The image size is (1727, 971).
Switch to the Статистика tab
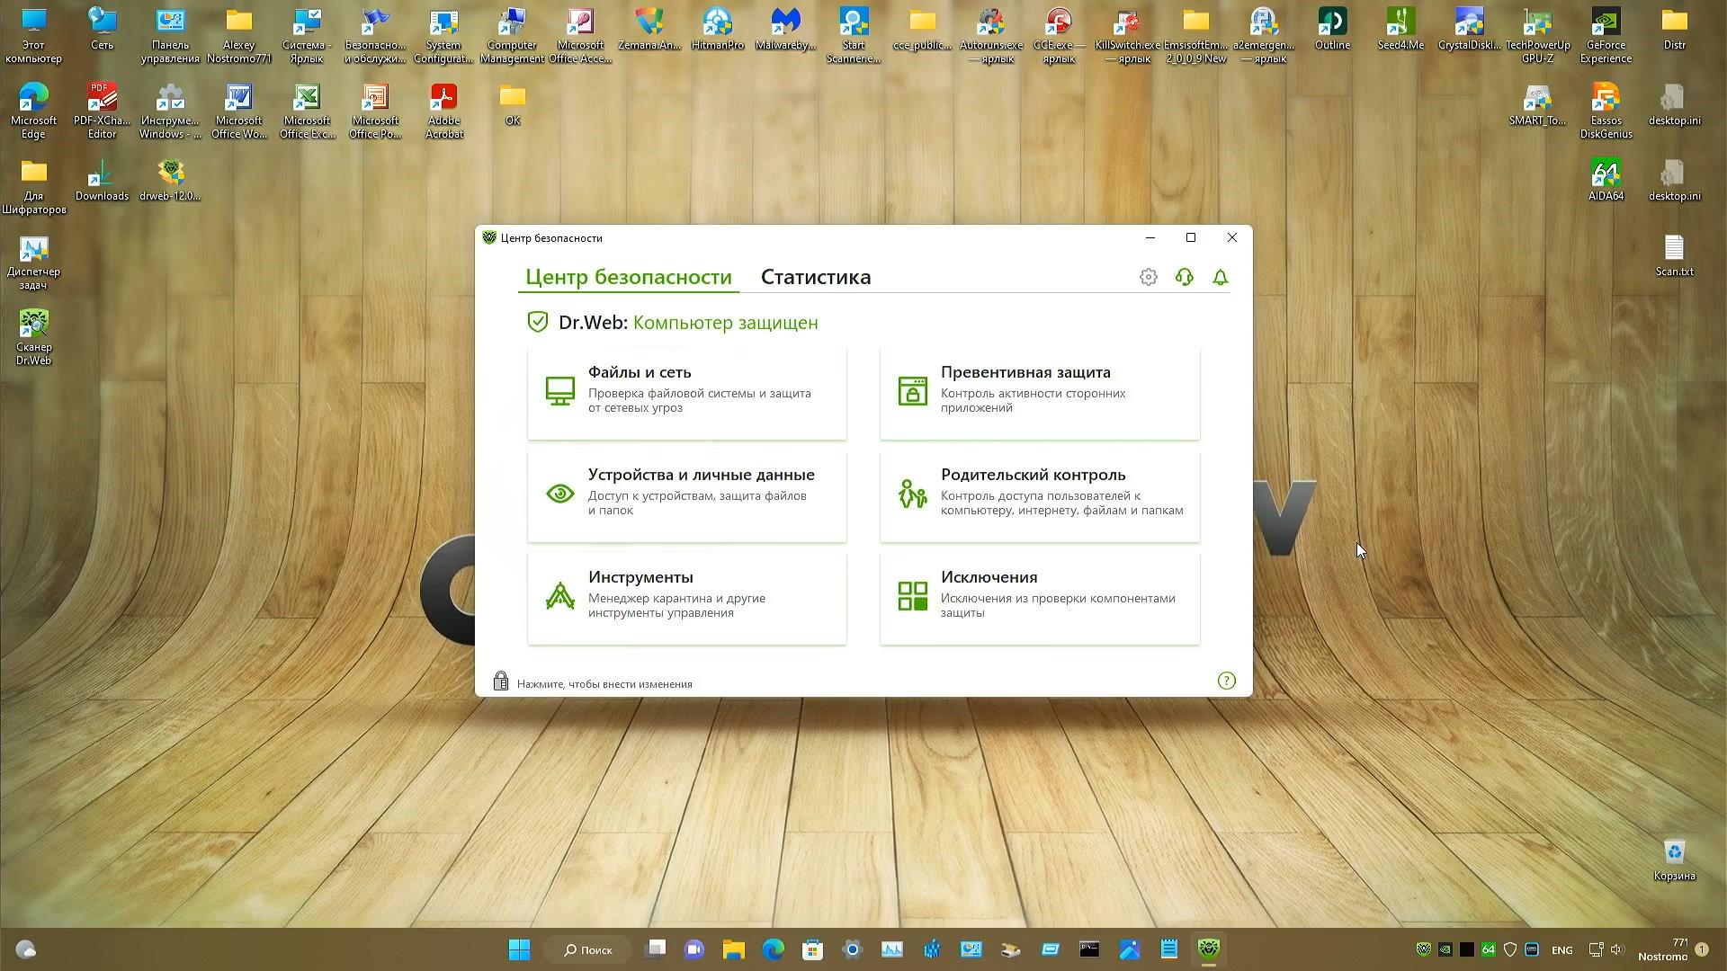(815, 277)
